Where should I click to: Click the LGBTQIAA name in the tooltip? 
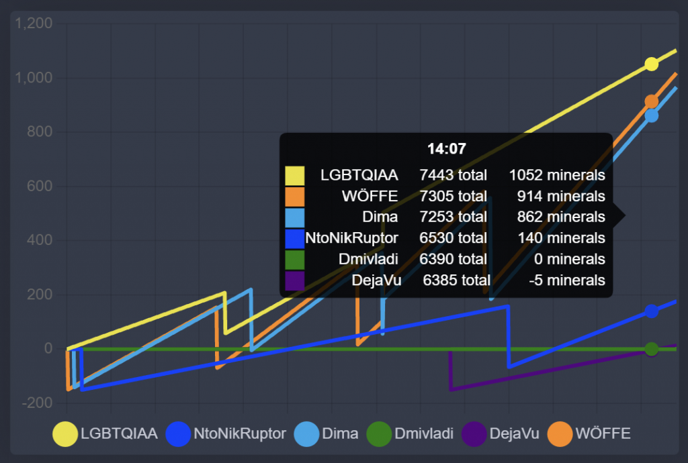point(359,175)
